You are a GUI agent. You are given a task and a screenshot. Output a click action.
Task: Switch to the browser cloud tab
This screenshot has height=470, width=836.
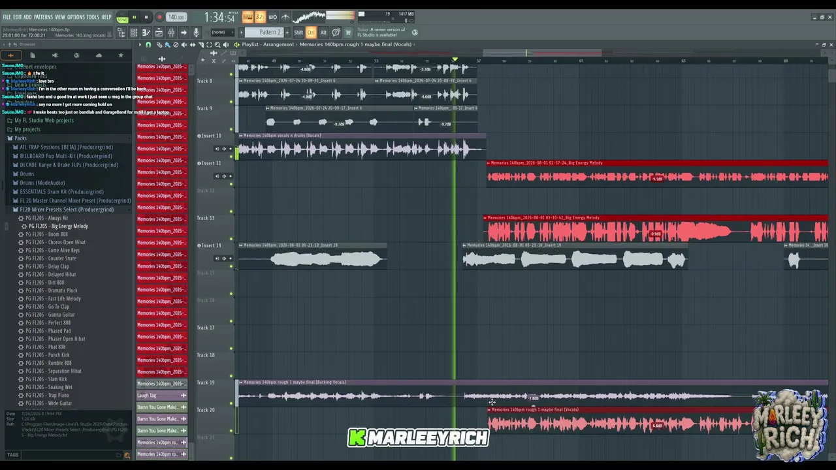[99, 55]
